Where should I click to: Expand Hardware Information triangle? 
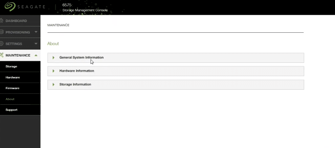tap(53, 71)
